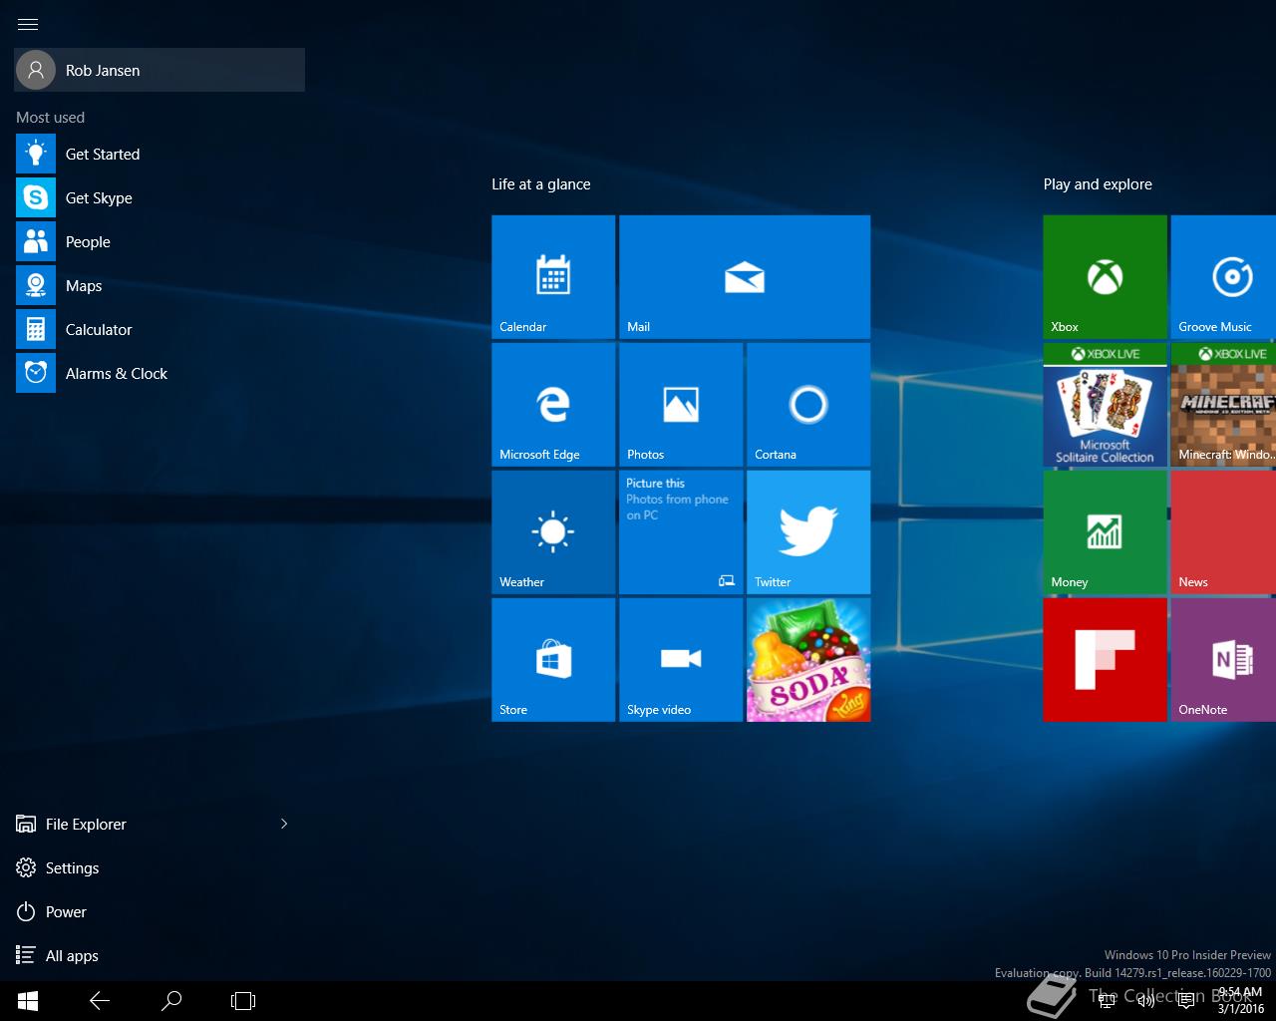Launch Microsoft Edge tile

point(553,405)
